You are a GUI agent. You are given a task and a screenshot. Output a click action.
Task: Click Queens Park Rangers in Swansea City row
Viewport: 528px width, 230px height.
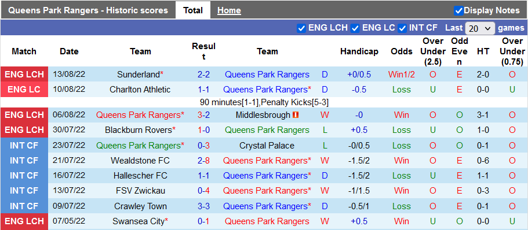(x=267, y=221)
